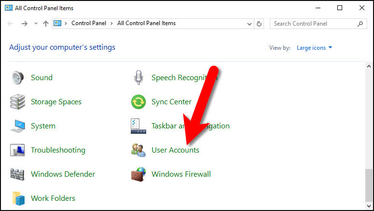The image size is (374, 211).
Task: Open Windows Defender link
Action: point(63,174)
